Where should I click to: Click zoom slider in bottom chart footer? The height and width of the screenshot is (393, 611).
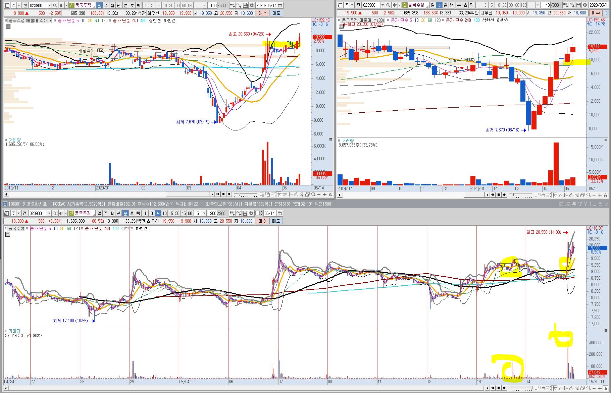[520, 388]
